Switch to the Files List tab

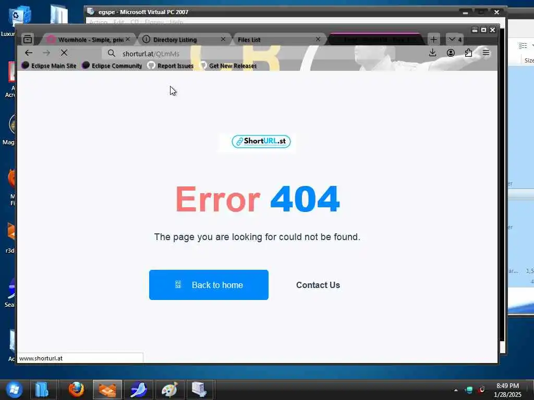[x=278, y=40]
